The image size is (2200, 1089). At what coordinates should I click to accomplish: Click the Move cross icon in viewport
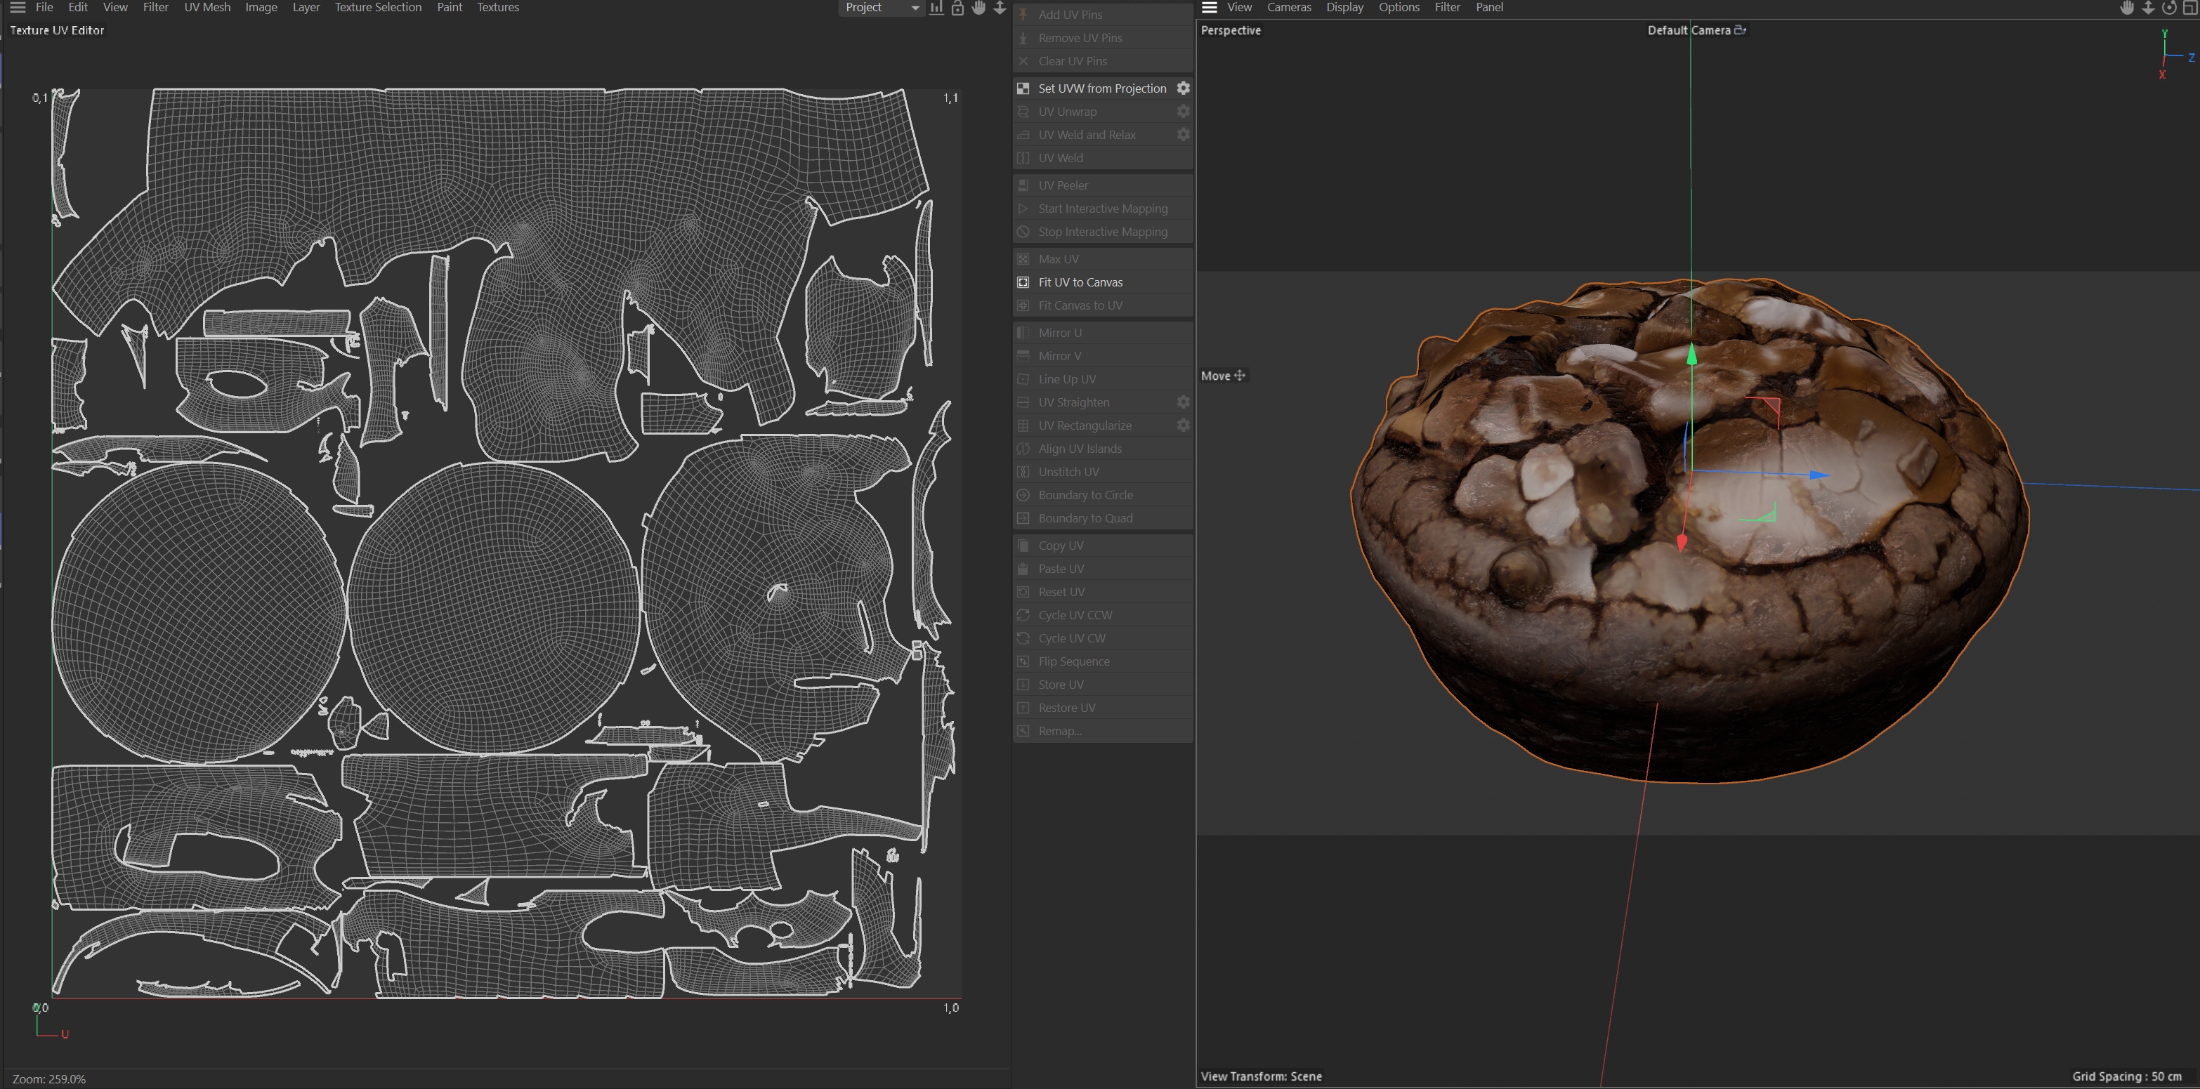click(x=1240, y=376)
